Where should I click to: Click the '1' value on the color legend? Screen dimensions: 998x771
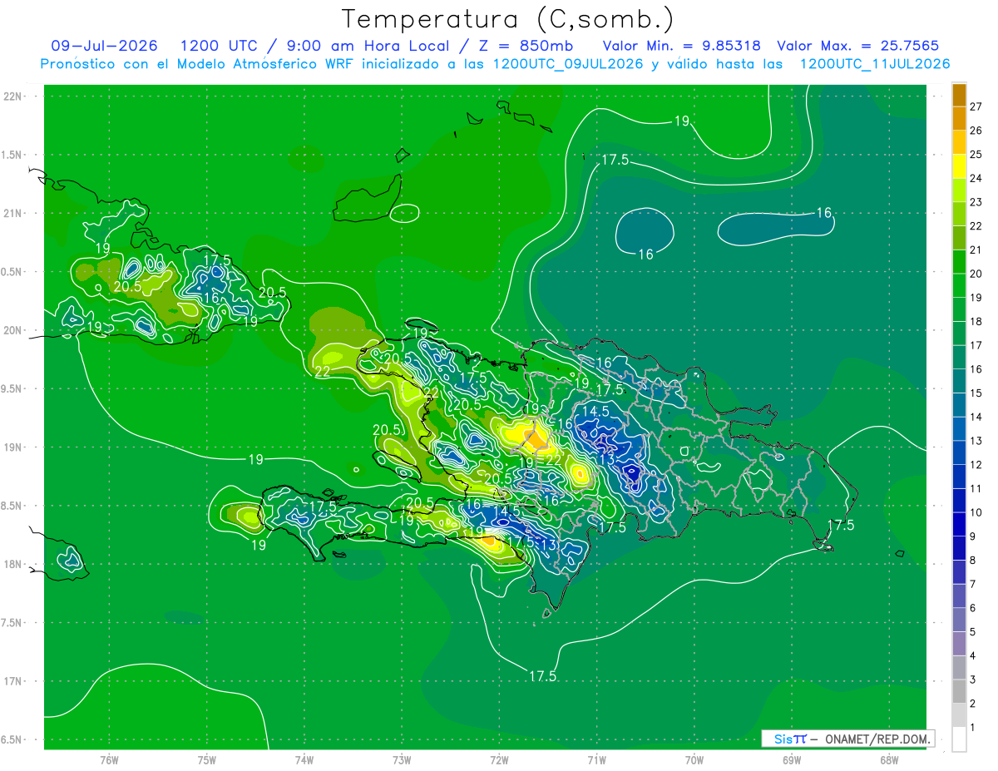(x=973, y=728)
